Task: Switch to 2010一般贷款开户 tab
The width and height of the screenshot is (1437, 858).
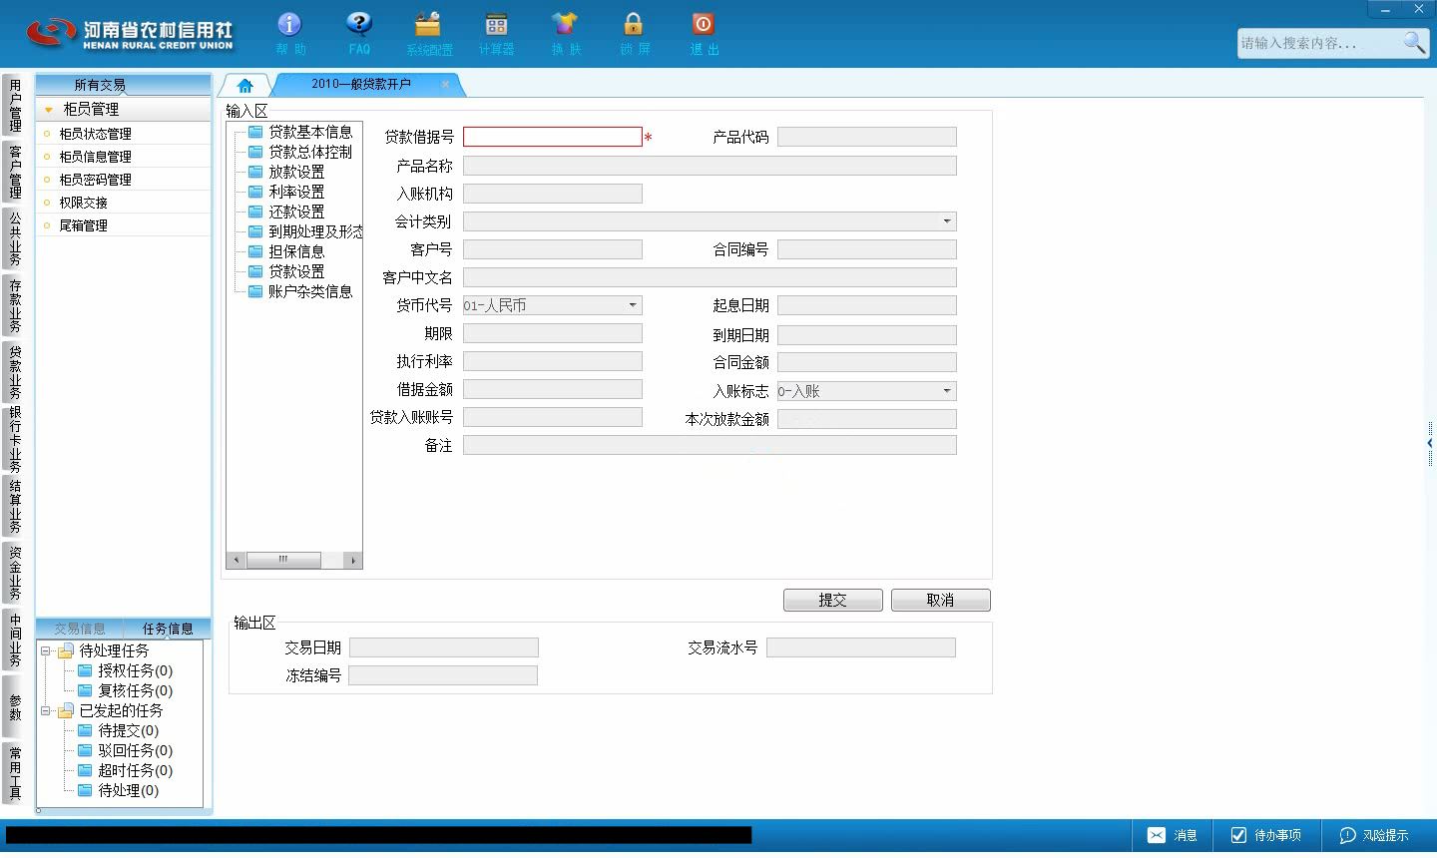Action: 361,84
